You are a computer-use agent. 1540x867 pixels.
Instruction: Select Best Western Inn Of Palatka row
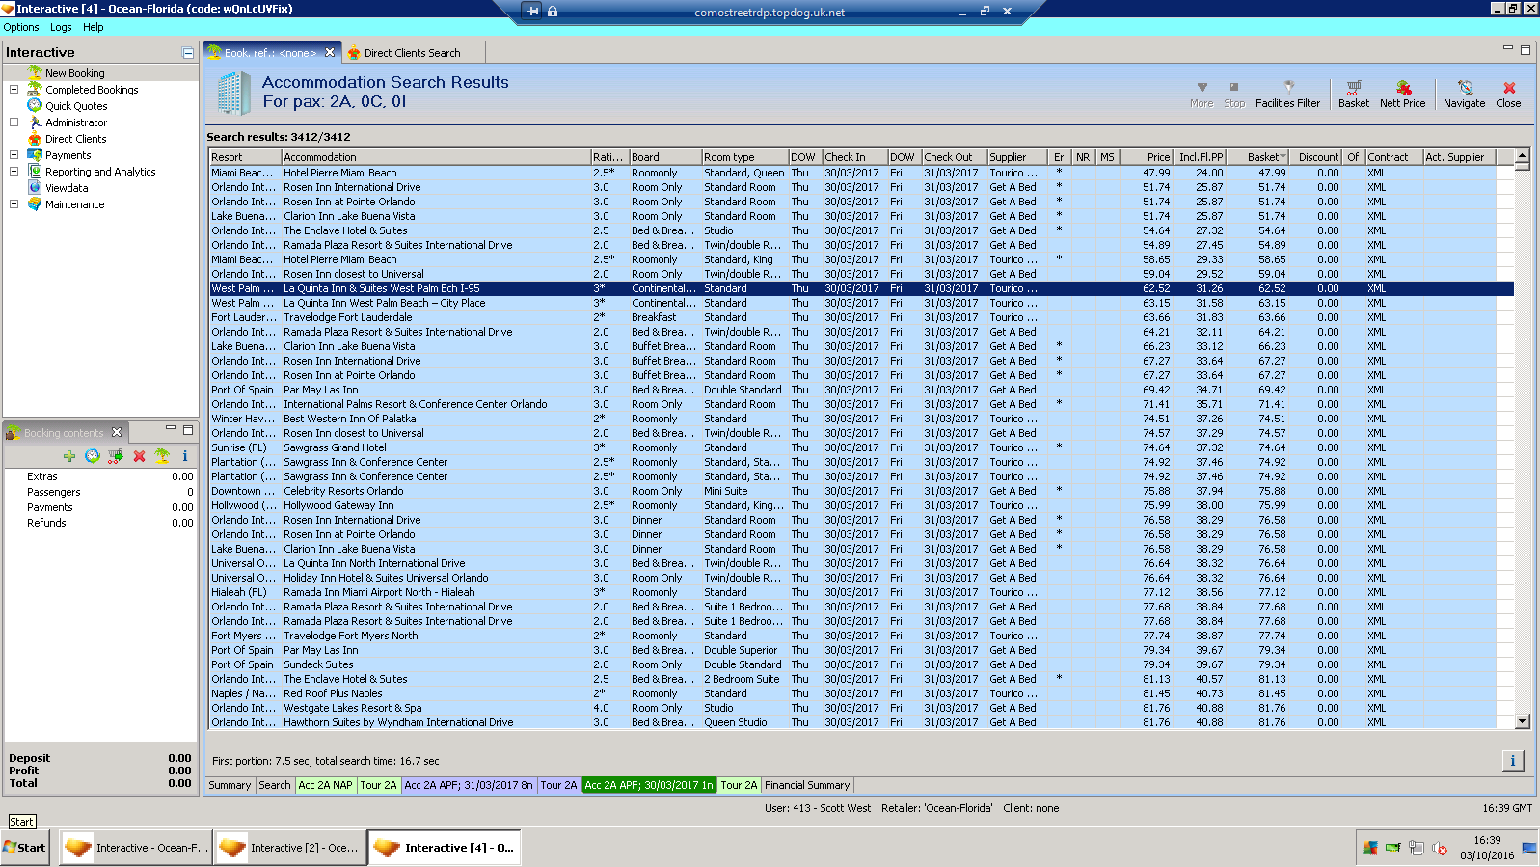861,419
